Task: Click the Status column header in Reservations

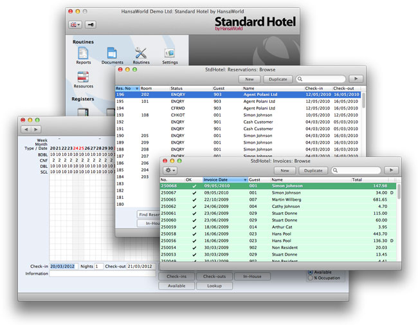Action: (x=191, y=88)
